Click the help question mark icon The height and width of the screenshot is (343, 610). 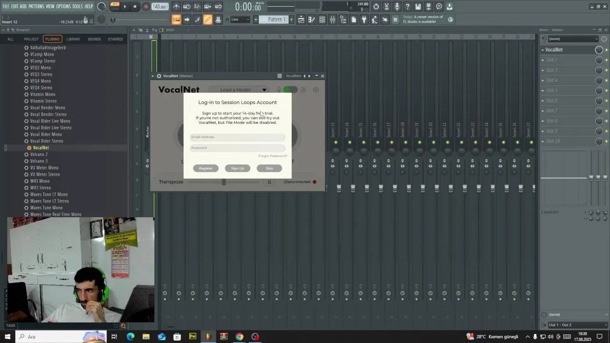tap(407, 7)
